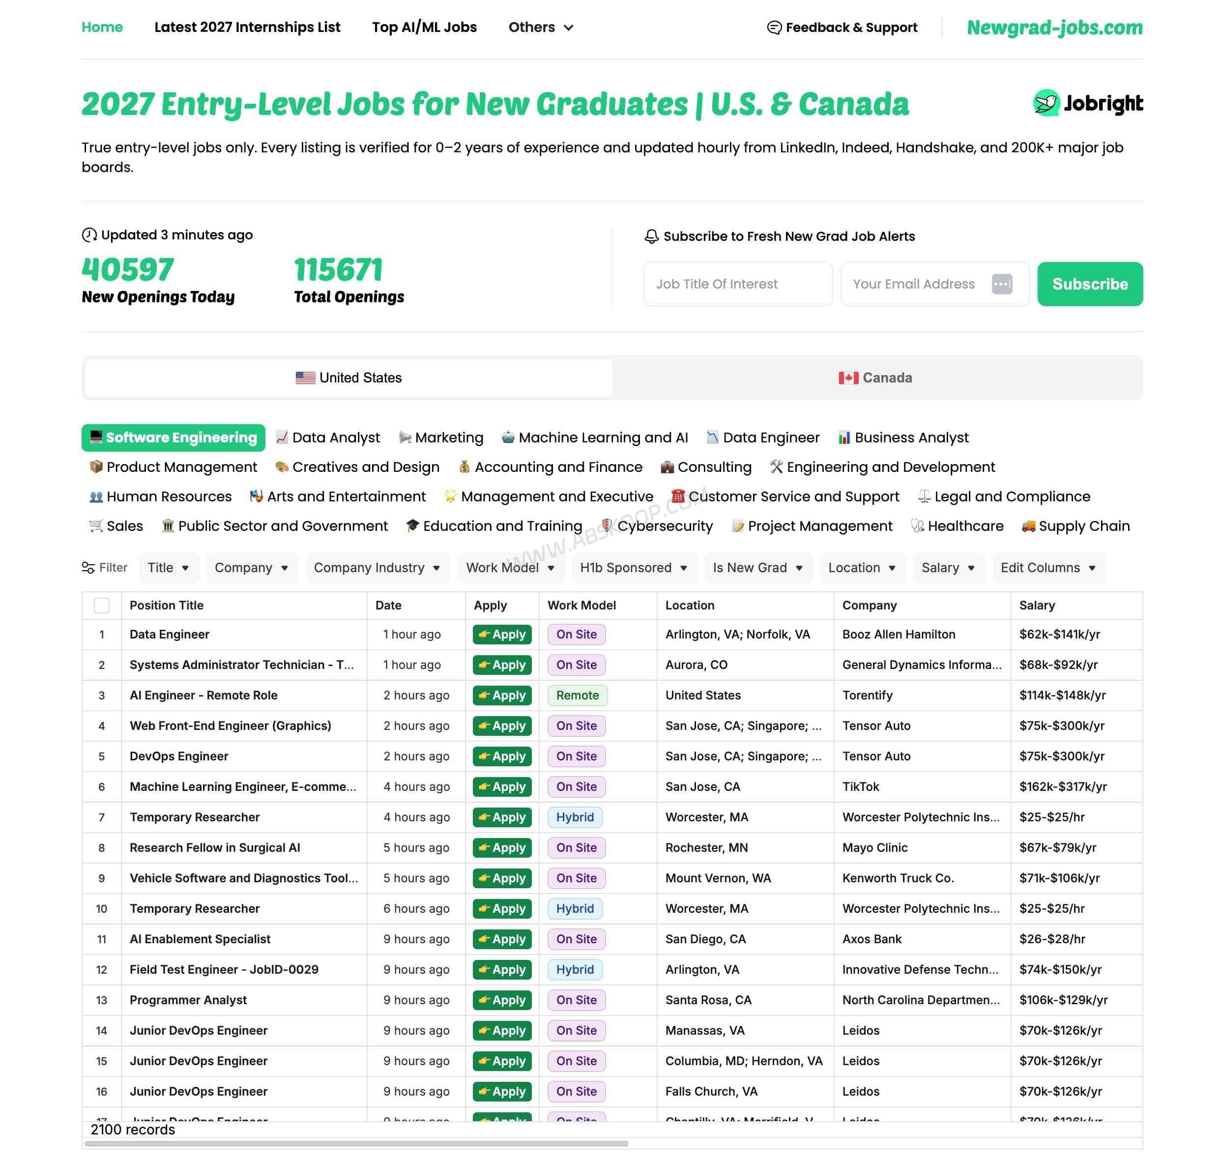Click the Sales shopping cart icon
Viewport: 1220px width, 1160px height.
[96, 525]
